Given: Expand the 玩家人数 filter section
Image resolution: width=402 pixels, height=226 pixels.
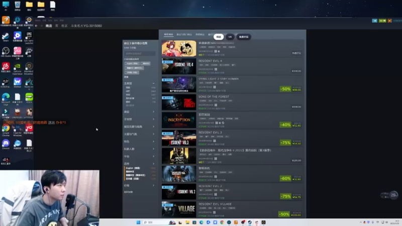Looking at the screenshot, I should [140, 149].
